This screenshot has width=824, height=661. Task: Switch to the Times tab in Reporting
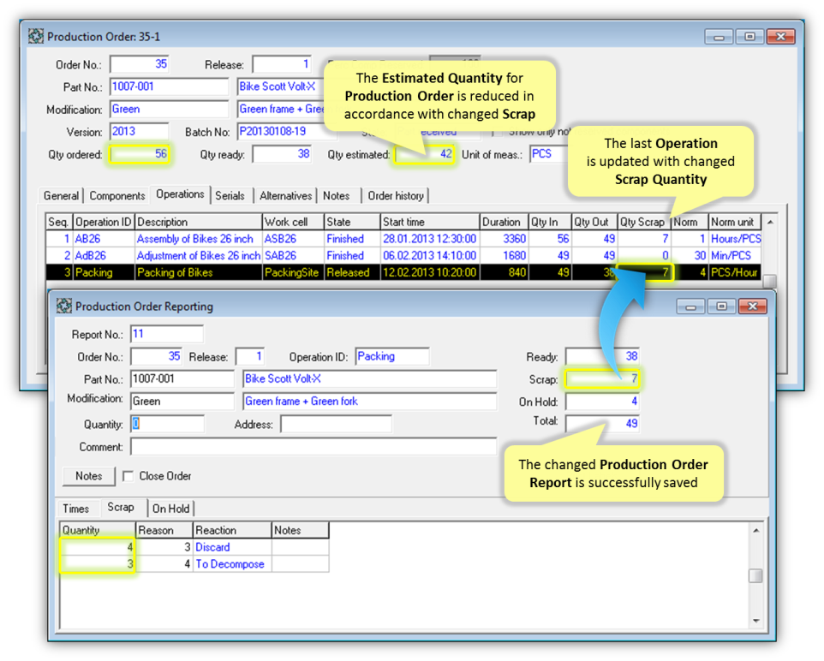coord(76,509)
